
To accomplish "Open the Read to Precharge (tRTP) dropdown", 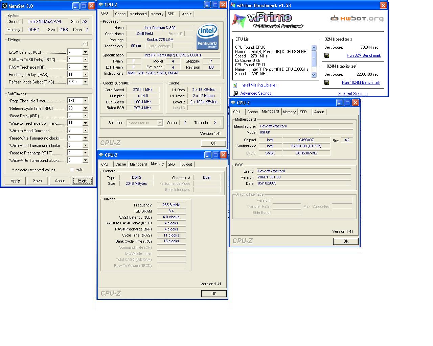I will pyautogui.click(x=85, y=153).
